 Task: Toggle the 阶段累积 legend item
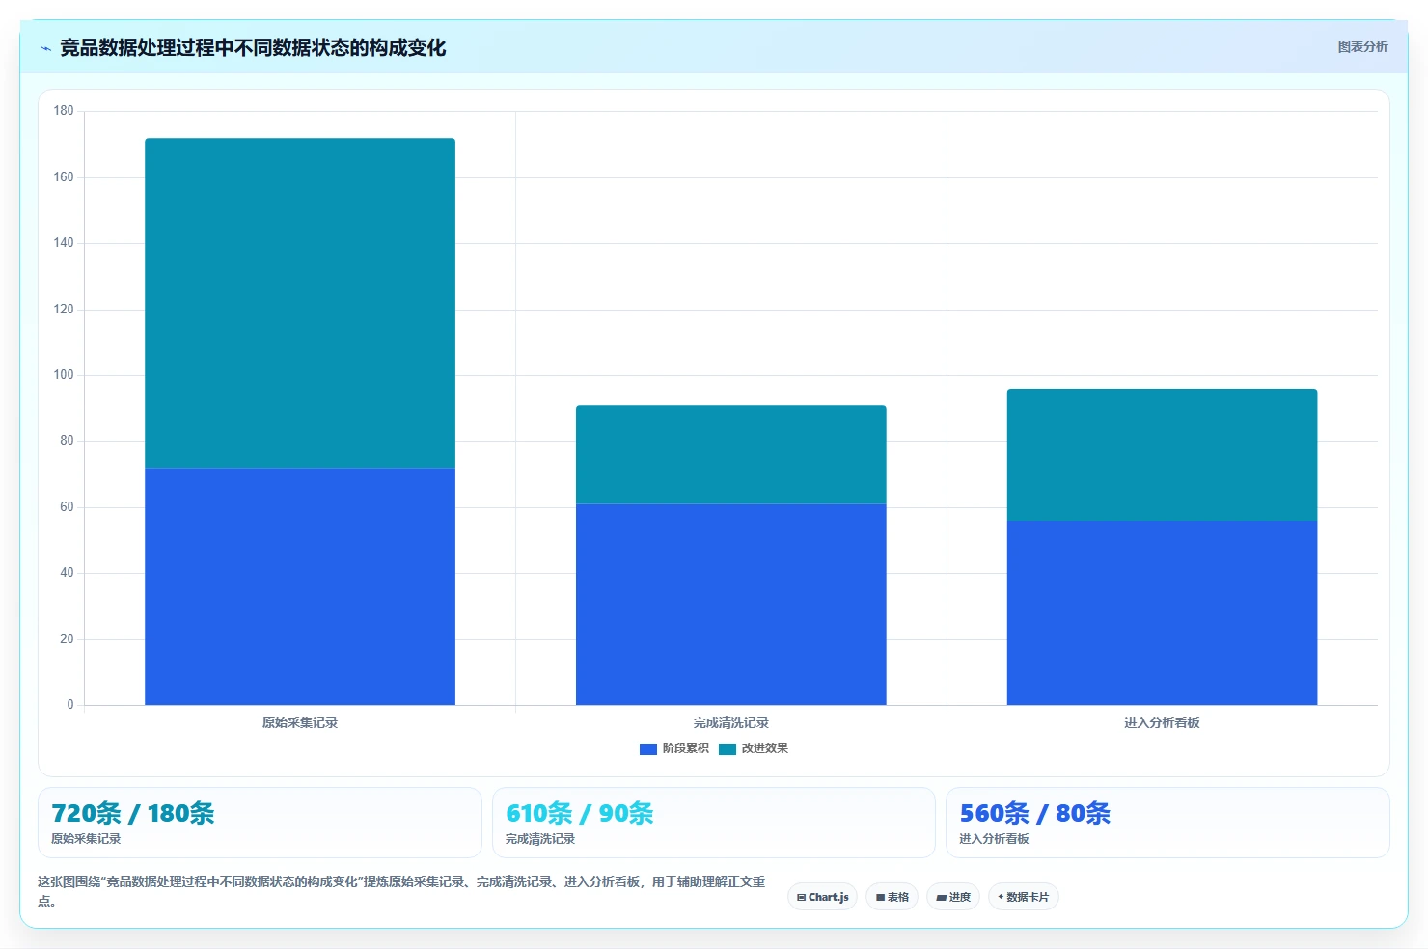674,748
